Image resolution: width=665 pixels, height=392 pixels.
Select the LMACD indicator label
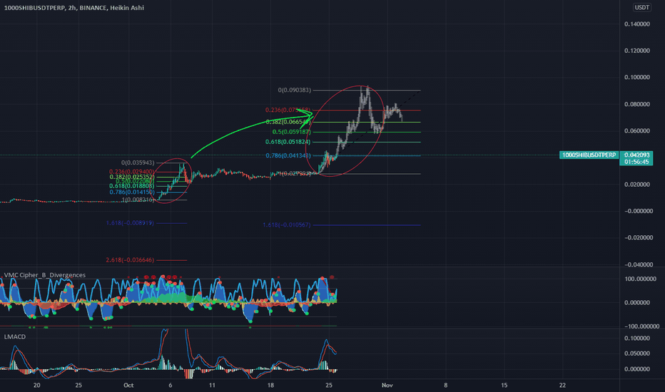(x=15, y=336)
